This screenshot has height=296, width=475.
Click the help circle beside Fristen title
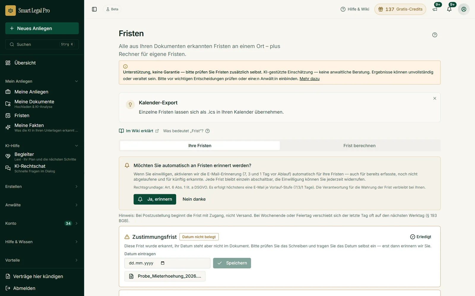point(435,35)
